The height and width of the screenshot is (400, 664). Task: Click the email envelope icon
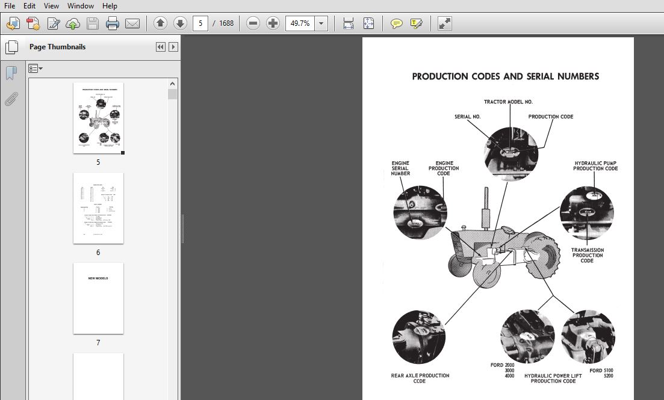pos(132,23)
